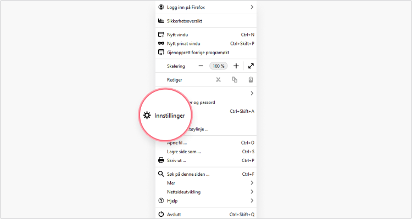The width and height of the screenshot is (412, 219).
Task: Expand the Nettsideutvikling submenu chevron
Action: coord(252,192)
